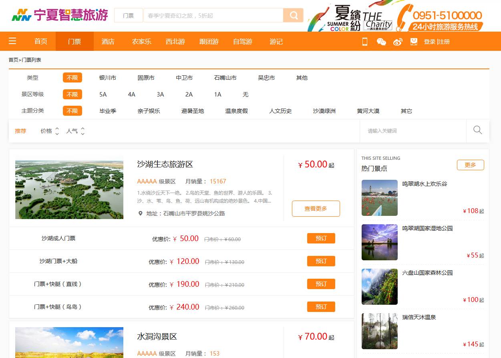The image size is (501, 358).
Task: Click the main search text field
Action: pyautogui.click(x=213, y=16)
